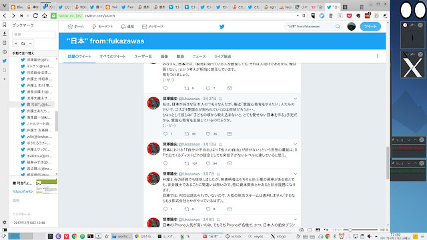Open the Vivaldi V menu
Image resolution: width=427 pixels, height=240 pixels.
4,6
